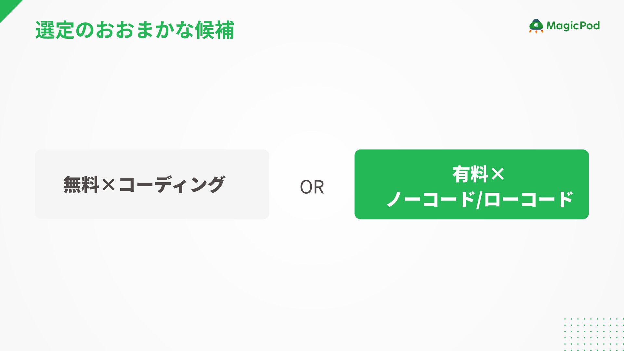Click the MagicPod rocket logo icon

tap(536, 26)
